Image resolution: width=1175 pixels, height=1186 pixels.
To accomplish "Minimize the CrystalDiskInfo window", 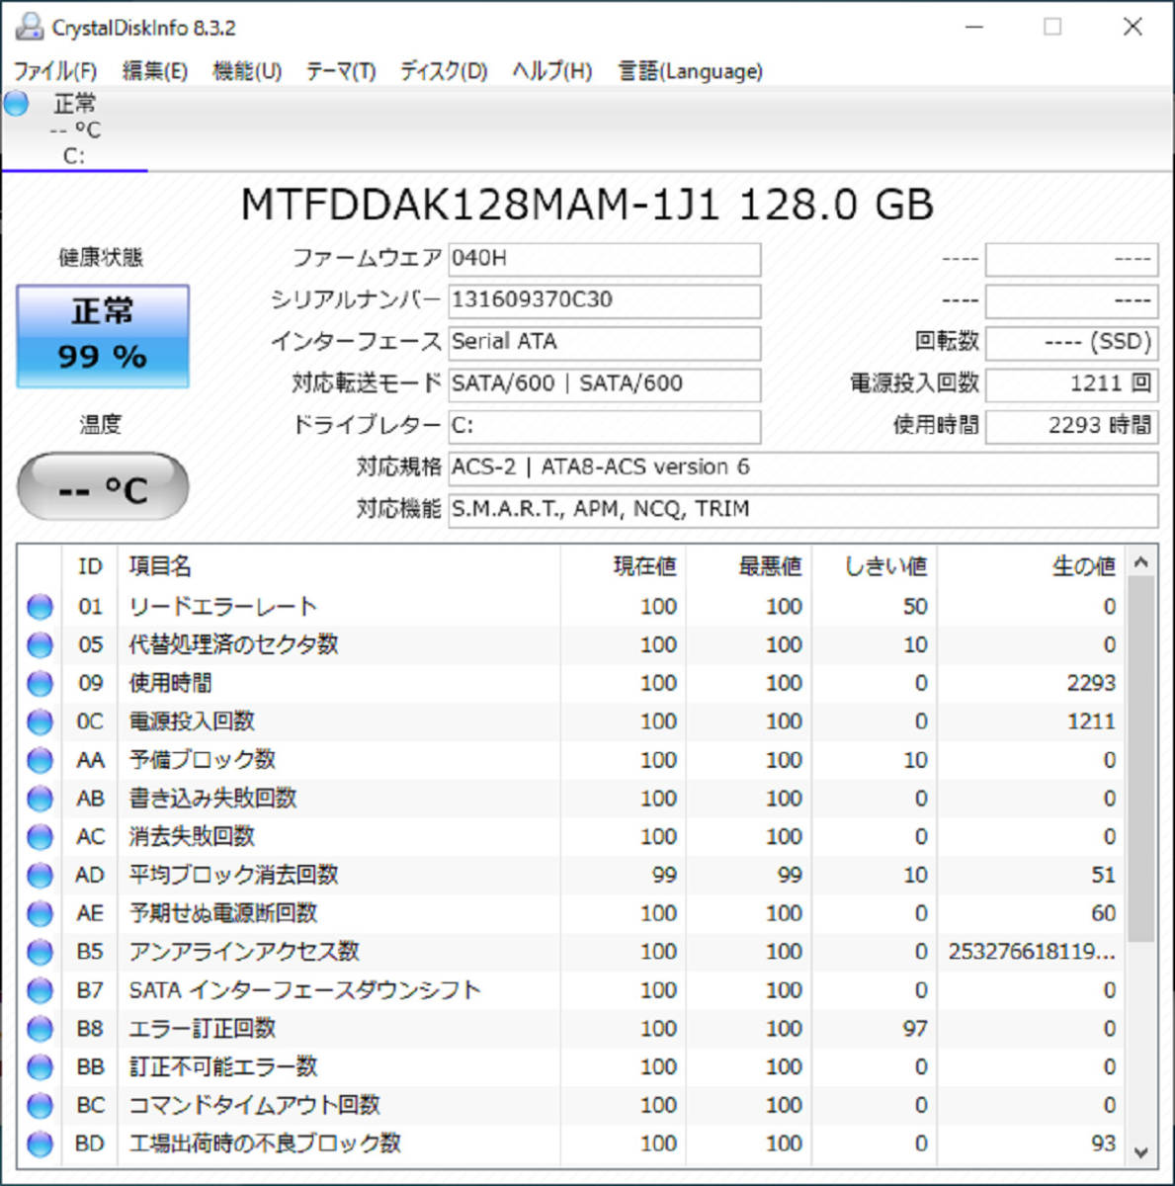I will pyautogui.click(x=974, y=27).
